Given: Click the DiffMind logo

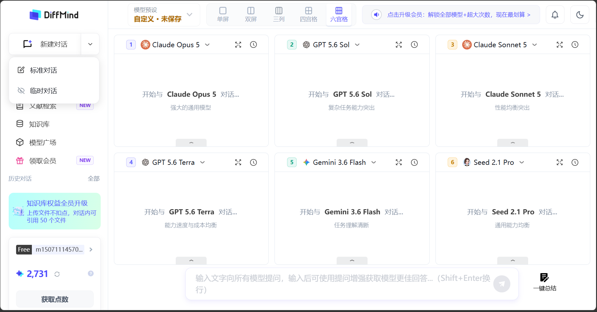Looking at the screenshot, I should click(54, 15).
